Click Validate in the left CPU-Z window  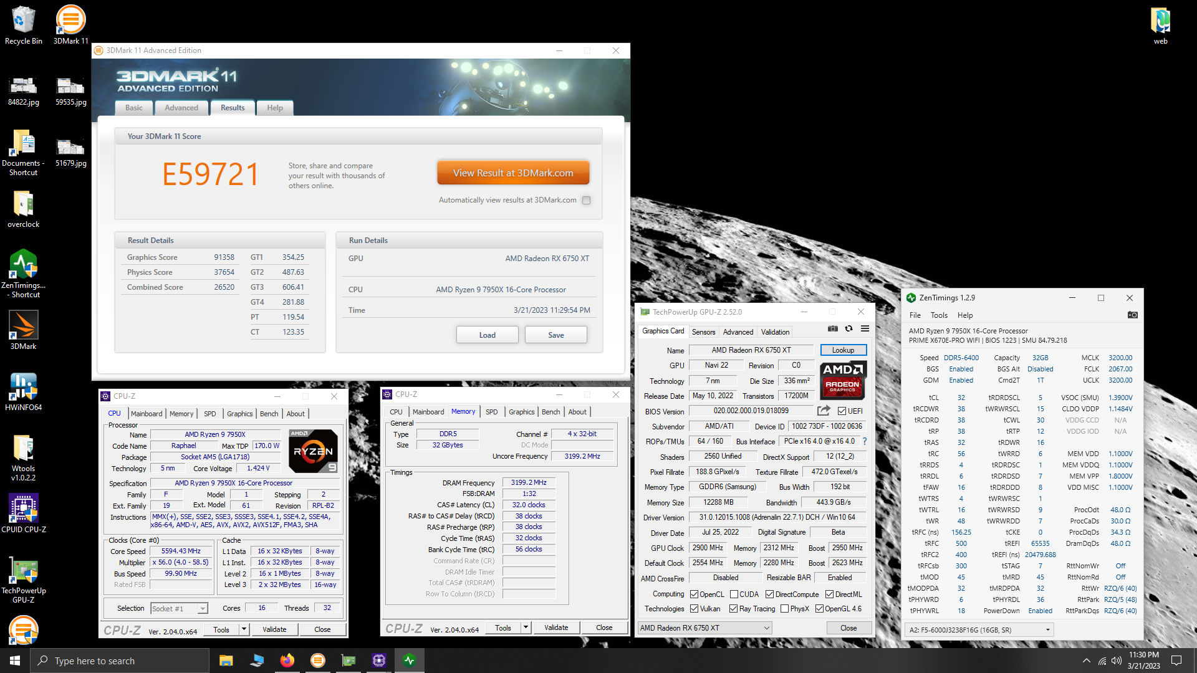(274, 629)
